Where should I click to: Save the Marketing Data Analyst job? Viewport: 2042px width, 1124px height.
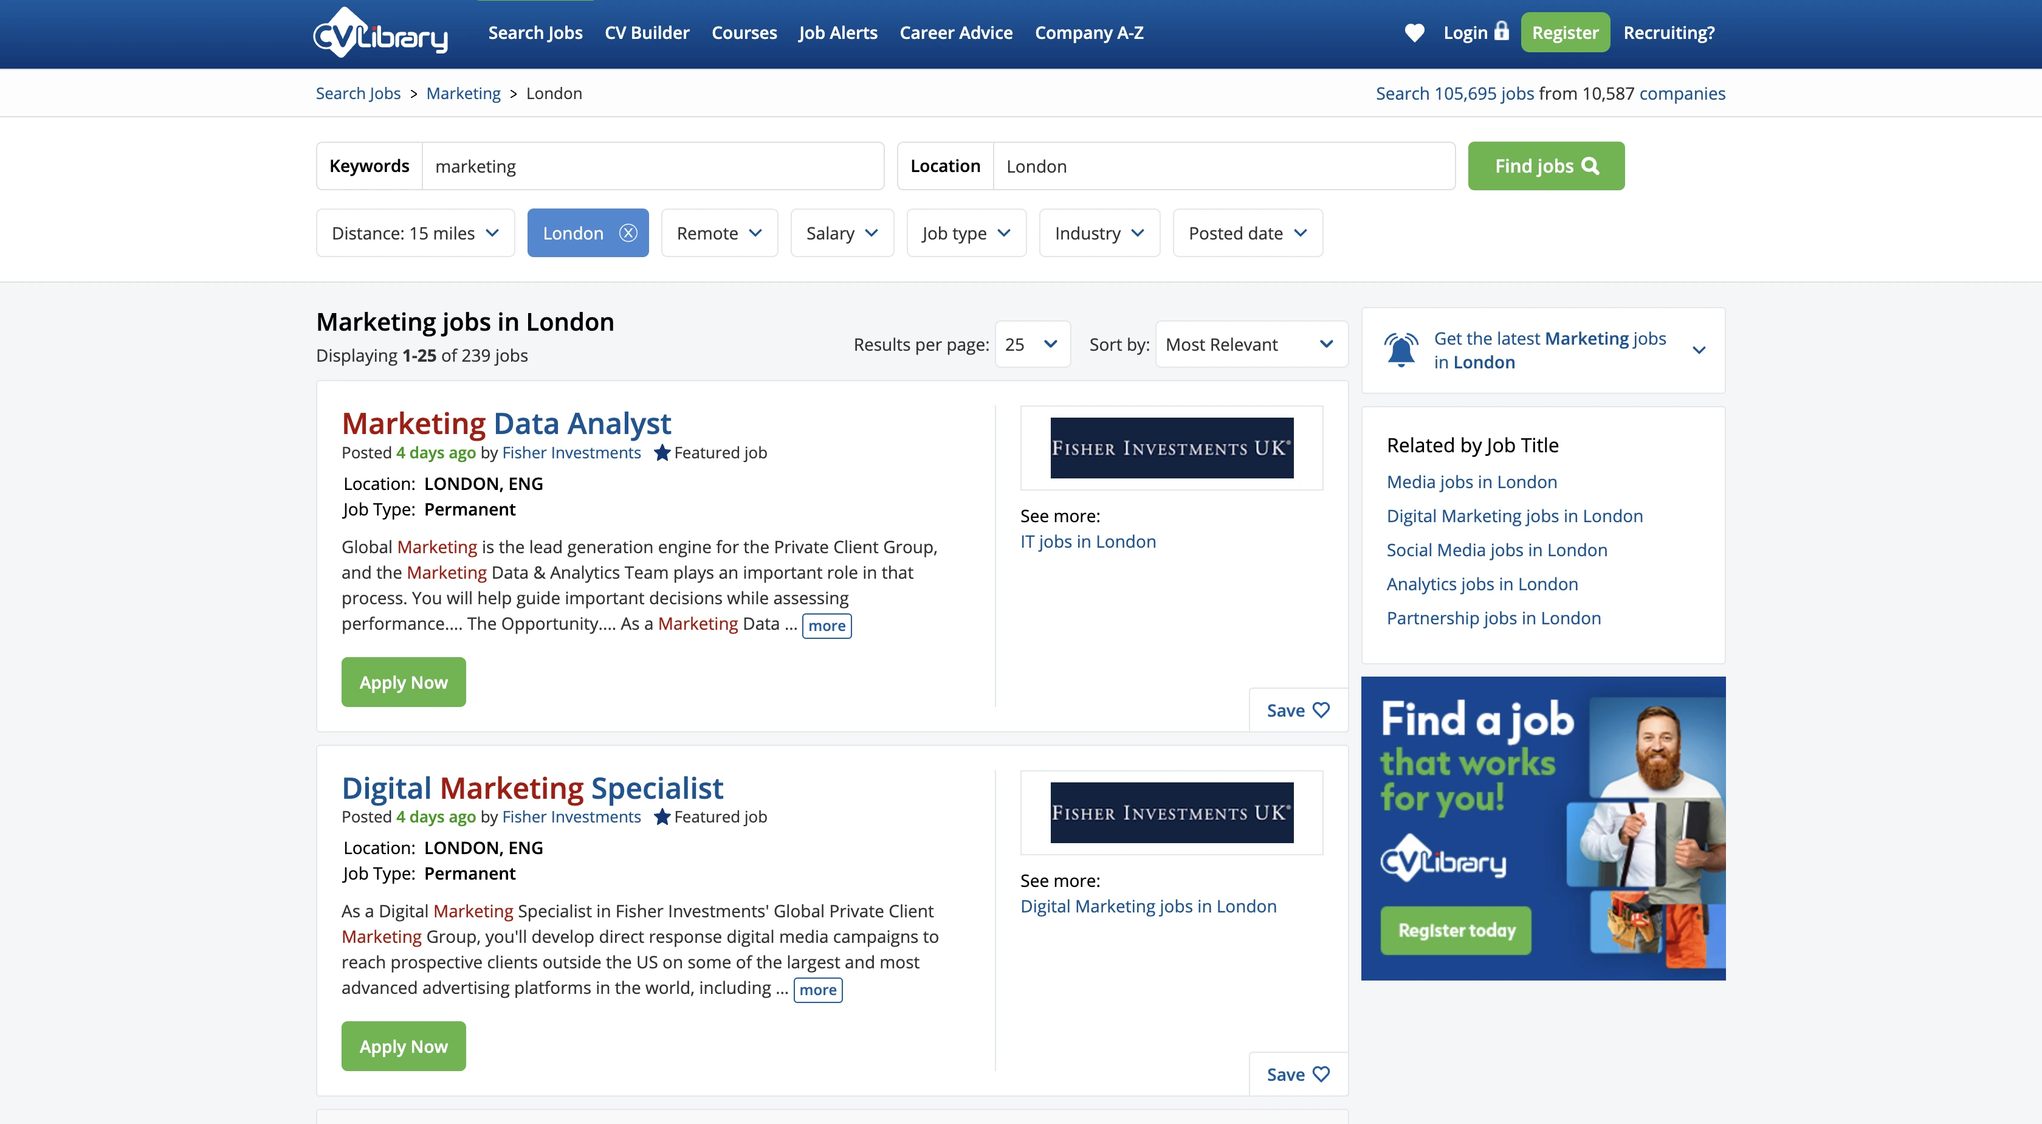1298,710
